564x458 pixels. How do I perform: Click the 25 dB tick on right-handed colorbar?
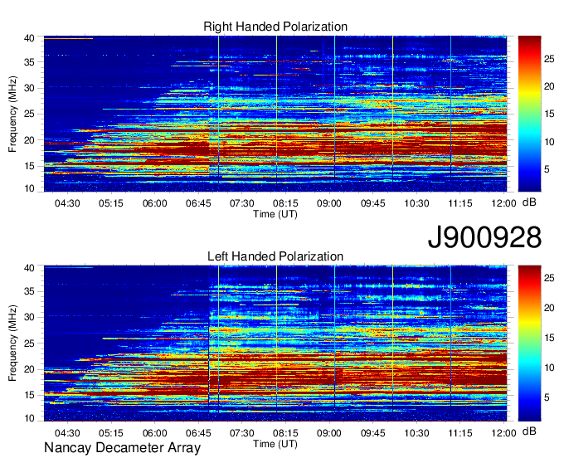(549, 59)
